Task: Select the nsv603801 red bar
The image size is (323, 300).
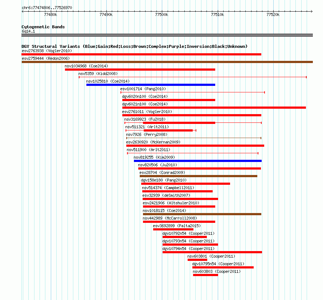Action: pos(197,260)
